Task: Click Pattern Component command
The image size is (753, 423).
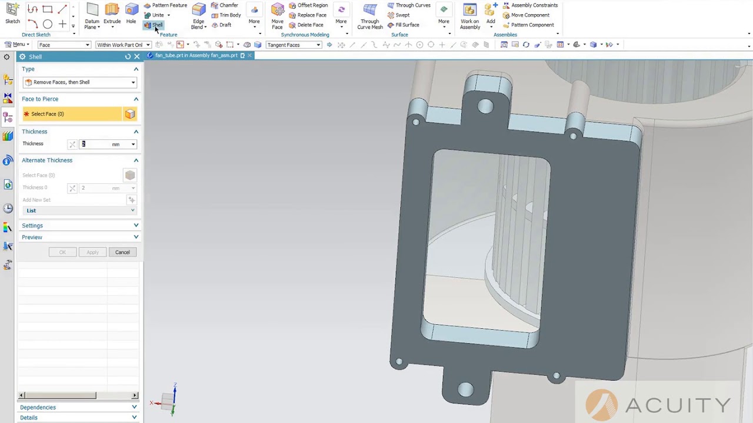Action: (528, 25)
